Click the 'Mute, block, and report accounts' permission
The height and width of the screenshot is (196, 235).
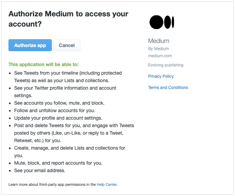pyautogui.click(x=58, y=163)
